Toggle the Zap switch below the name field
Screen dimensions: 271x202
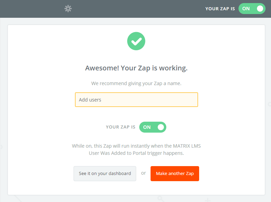(153, 127)
